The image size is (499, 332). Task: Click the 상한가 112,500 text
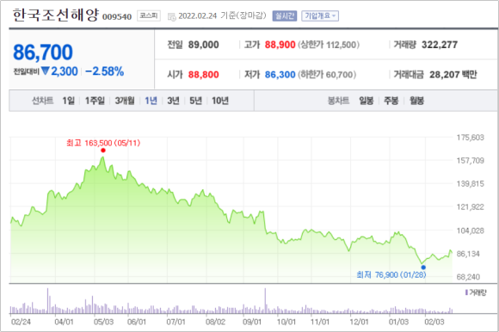(329, 45)
